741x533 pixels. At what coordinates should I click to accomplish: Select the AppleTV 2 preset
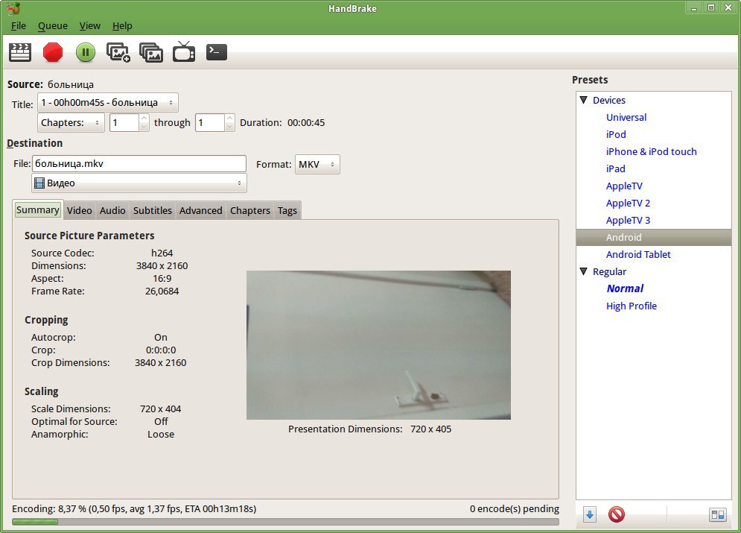628,203
